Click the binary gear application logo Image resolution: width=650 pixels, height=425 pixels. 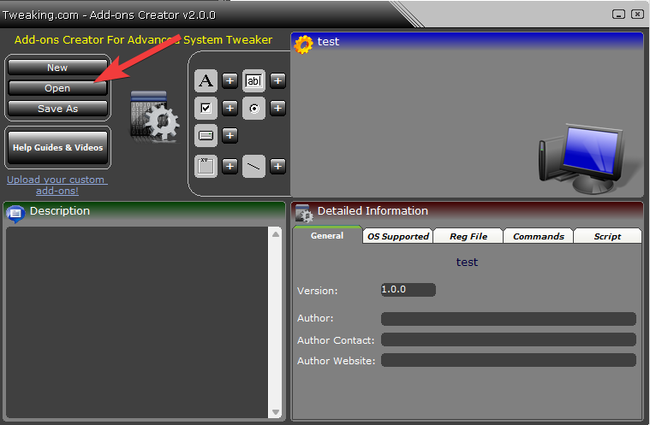(154, 116)
